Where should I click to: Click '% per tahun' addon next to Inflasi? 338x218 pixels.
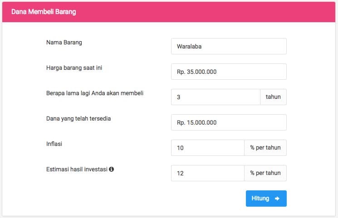(x=265, y=148)
